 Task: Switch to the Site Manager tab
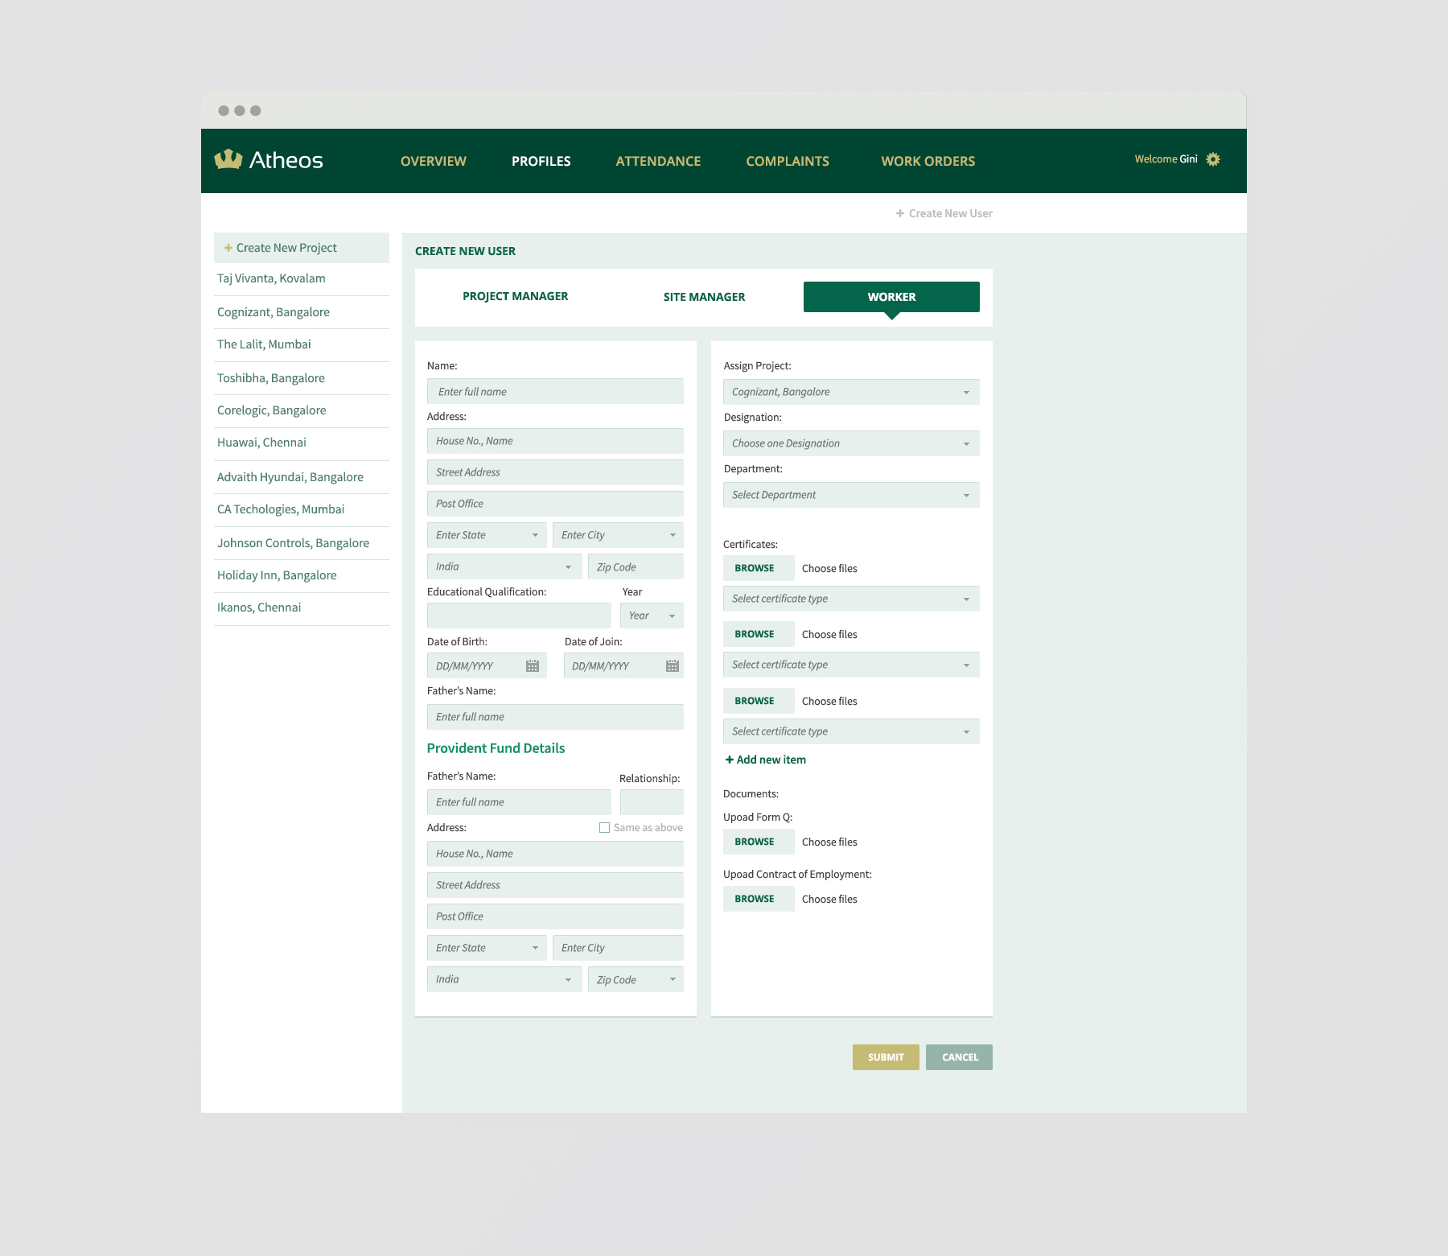tap(704, 297)
